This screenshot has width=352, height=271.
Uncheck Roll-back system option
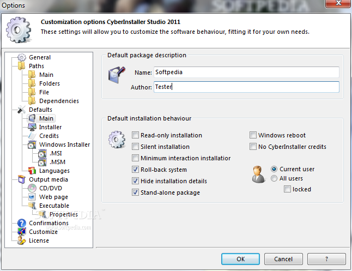pos(135,170)
